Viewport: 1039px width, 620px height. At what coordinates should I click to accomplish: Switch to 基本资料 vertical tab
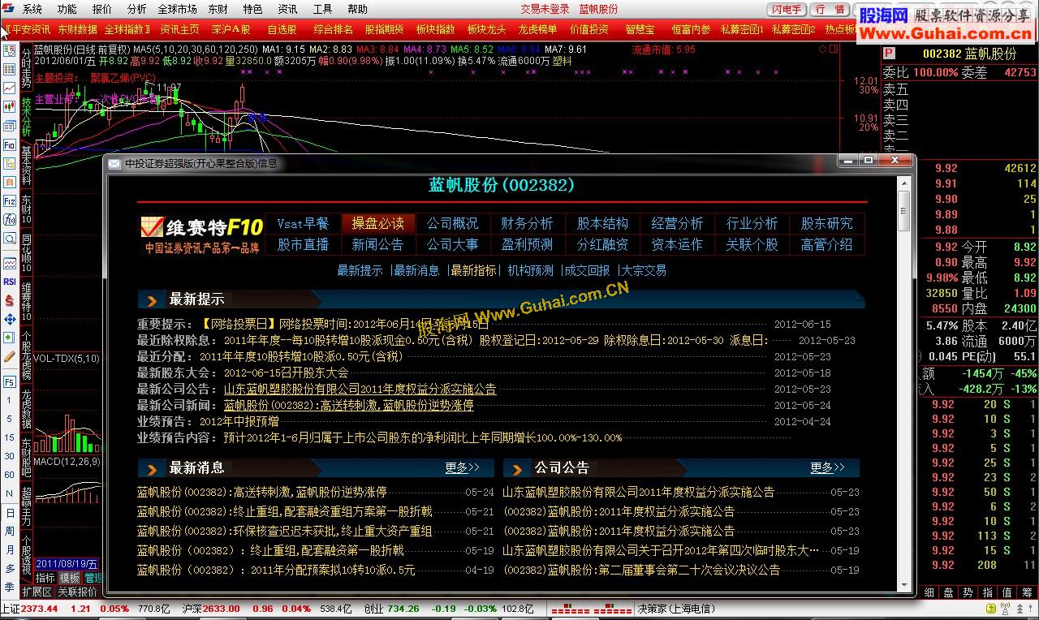point(26,166)
